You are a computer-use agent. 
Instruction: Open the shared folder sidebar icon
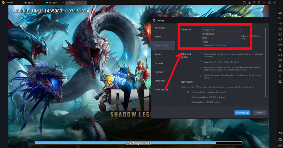(x=280, y=71)
